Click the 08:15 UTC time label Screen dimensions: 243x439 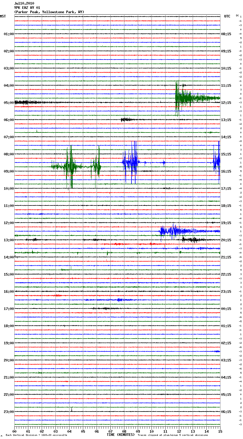(x=226, y=34)
